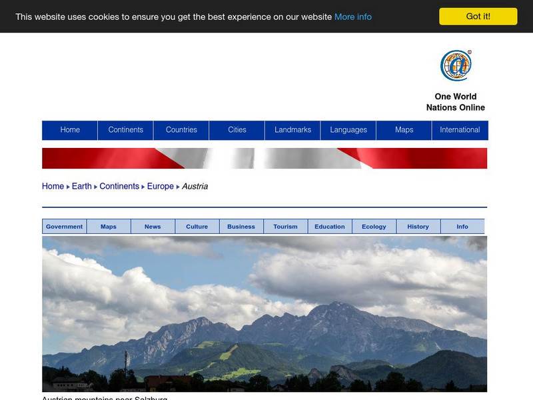Open the International section
533x400 pixels.
[x=460, y=130]
